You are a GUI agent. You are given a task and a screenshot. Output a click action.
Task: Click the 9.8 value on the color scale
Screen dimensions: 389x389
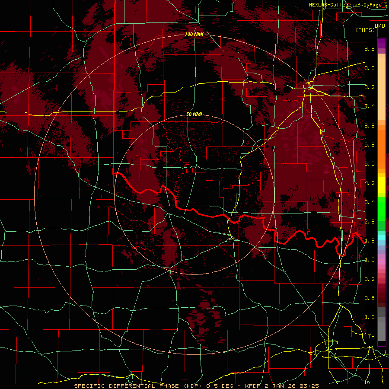pos(370,49)
